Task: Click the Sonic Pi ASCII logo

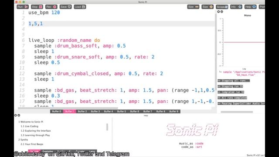Action: 192,130
